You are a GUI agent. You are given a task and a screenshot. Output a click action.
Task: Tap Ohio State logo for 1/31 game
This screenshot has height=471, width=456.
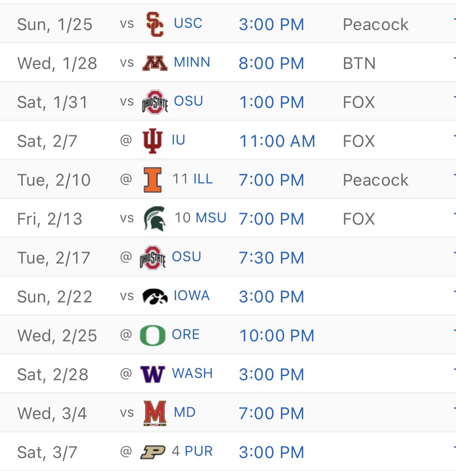click(x=155, y=102)
